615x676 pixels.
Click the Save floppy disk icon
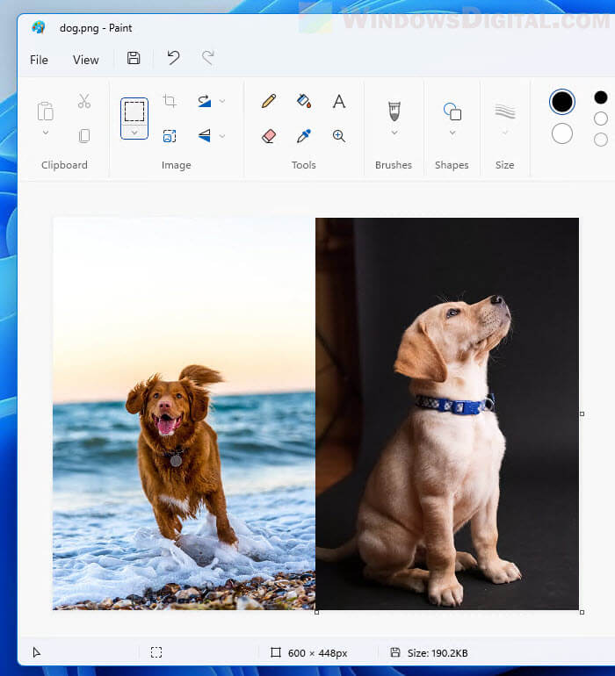click(x=134, y=58)
